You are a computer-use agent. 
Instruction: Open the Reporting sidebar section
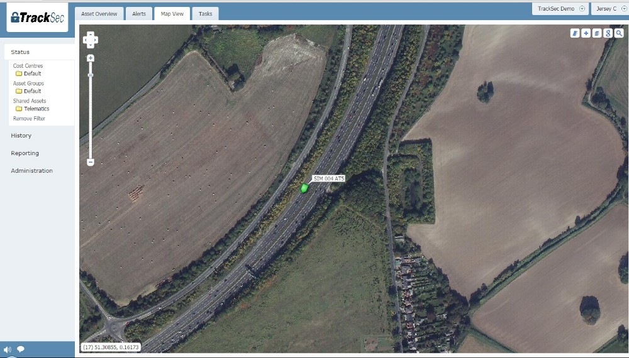tap(25, 153)
